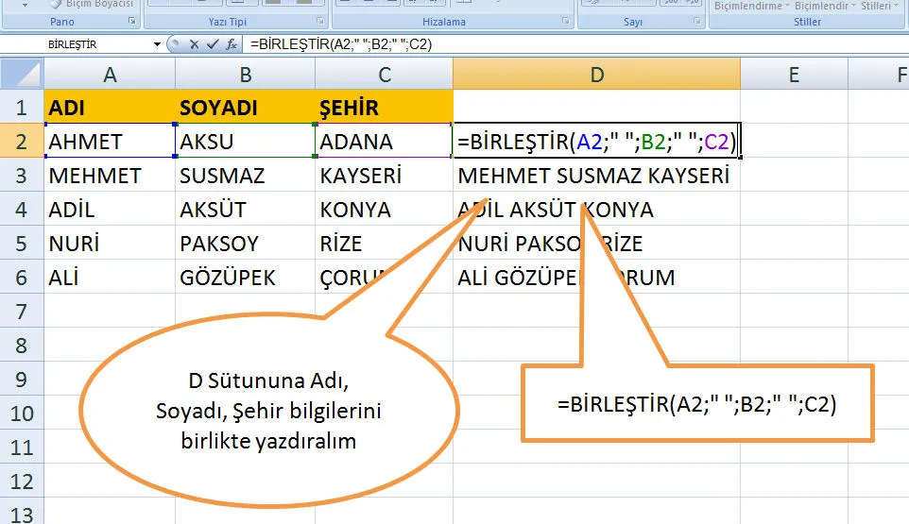Select column D header
The image size is (909, 524).
point(596,74)
